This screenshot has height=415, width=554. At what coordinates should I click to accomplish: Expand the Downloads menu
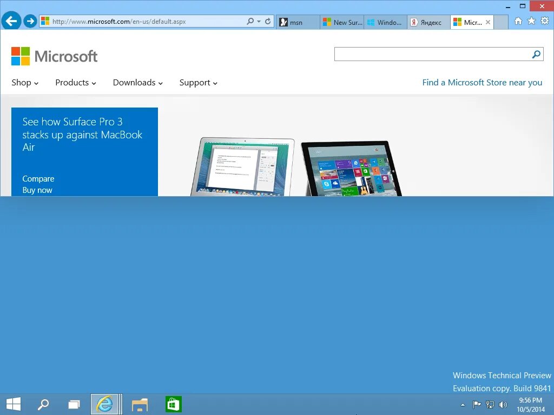(x=138, y=83)
